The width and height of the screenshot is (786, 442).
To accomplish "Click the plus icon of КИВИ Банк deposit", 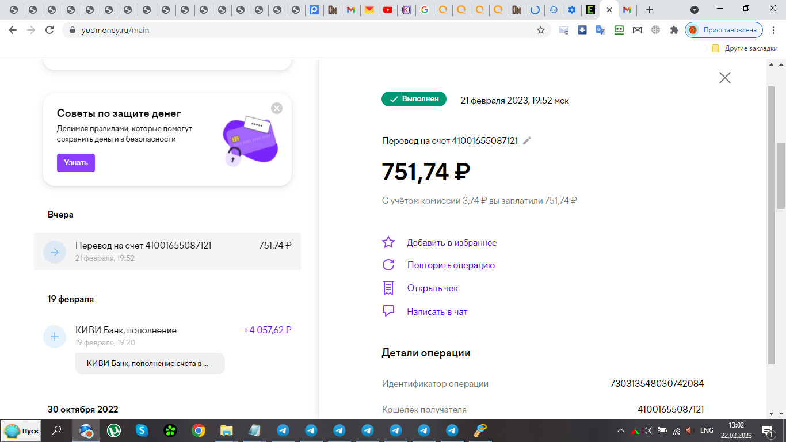I will (x=55, y=337).
